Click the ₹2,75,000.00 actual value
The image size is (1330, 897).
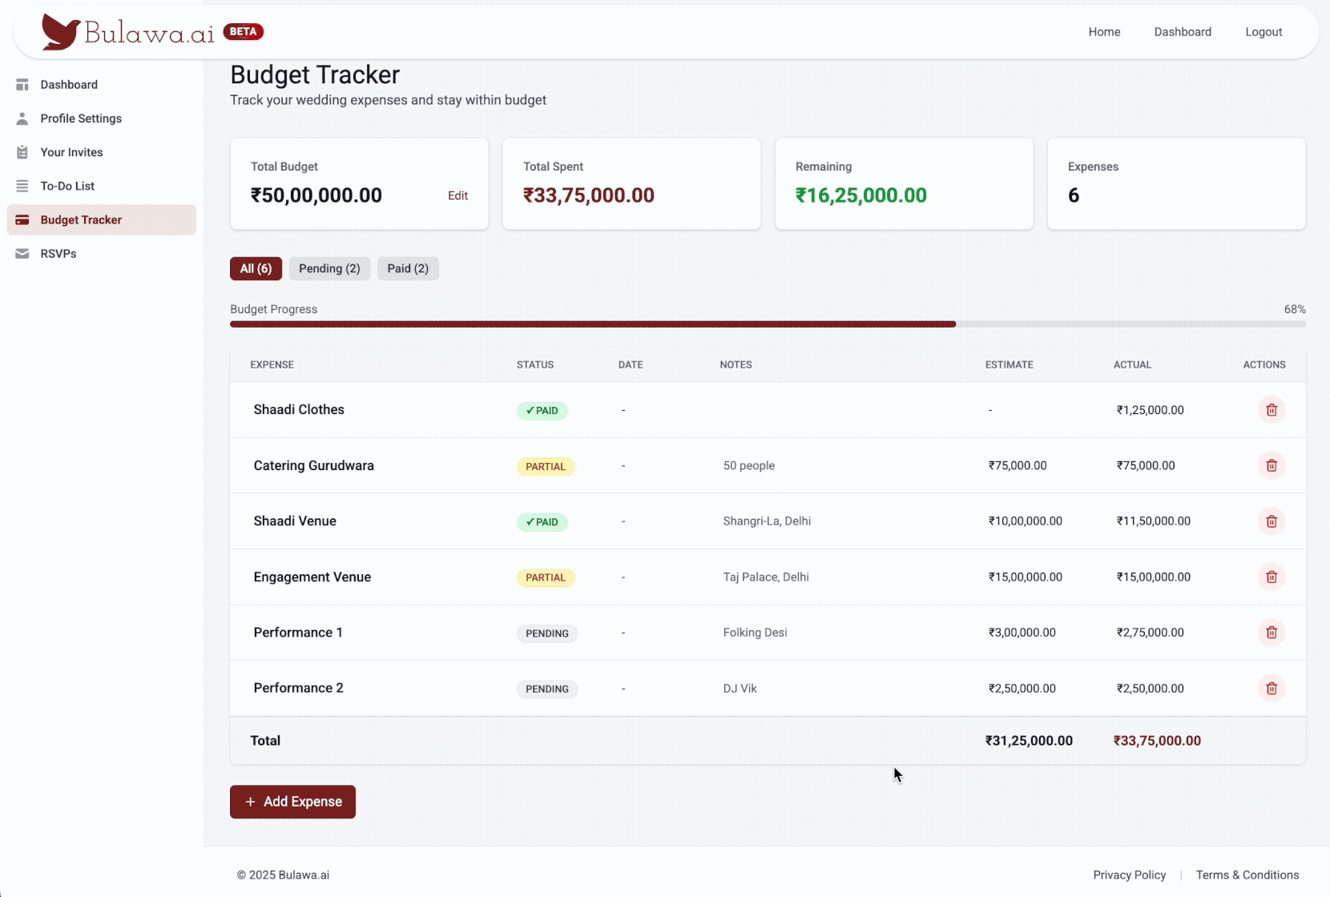click(x=1150, y=633)
